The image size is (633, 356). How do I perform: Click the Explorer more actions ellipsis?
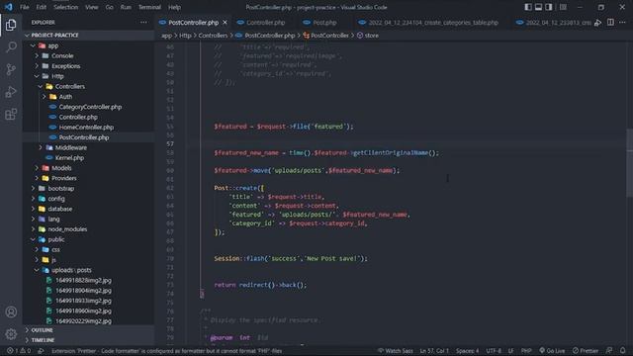(143, 22)
